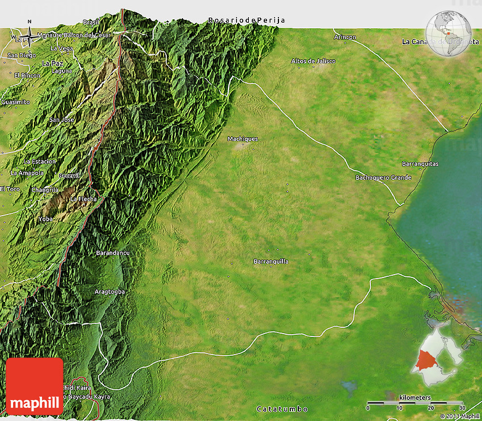Click the Arincon town label
The width and height of the screenshot is (482, 421).
[x=345, y=37]
